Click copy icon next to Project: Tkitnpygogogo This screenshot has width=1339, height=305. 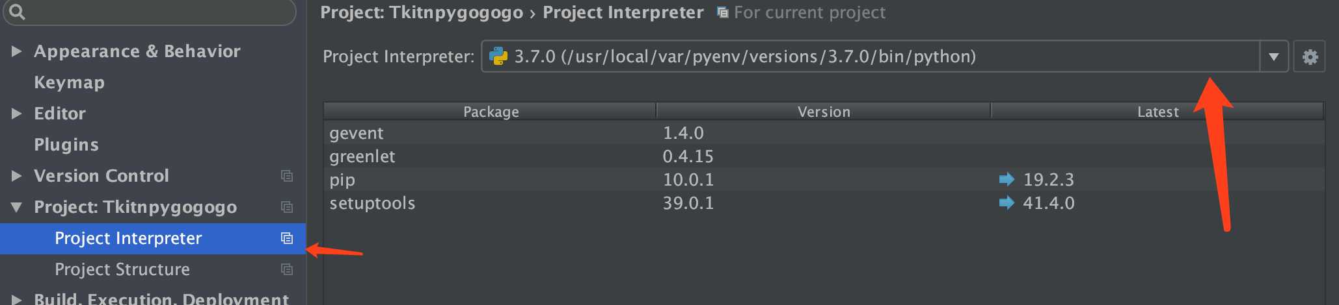(286, 207)
